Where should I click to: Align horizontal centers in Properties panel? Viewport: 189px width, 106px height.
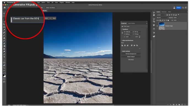tap(125, 45)
